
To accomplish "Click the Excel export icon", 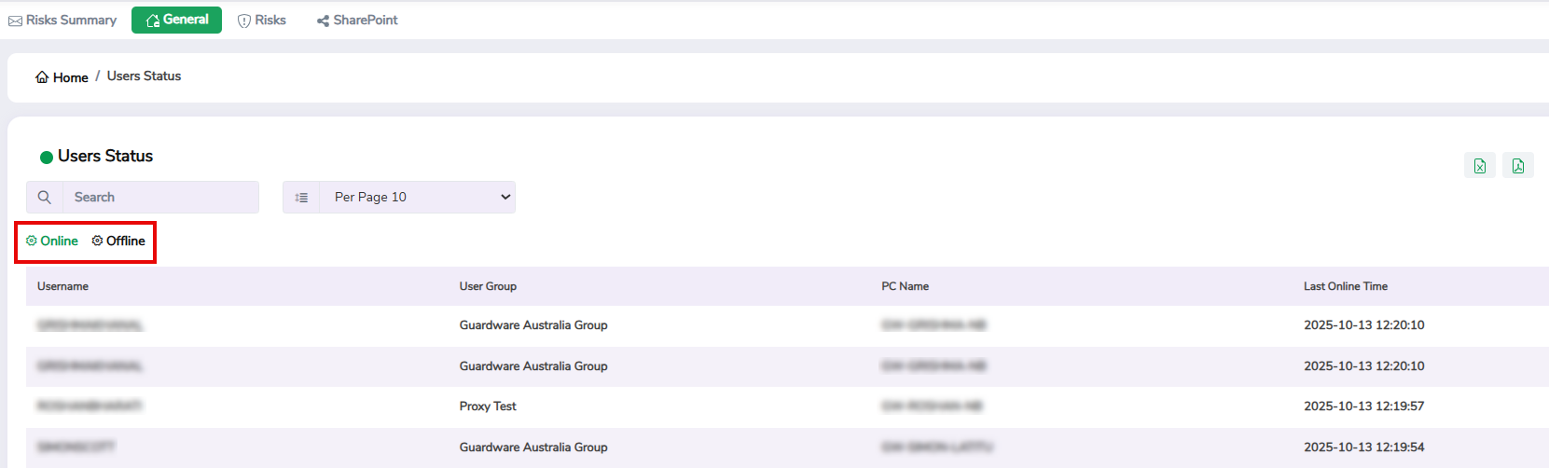I will 1479,166.
